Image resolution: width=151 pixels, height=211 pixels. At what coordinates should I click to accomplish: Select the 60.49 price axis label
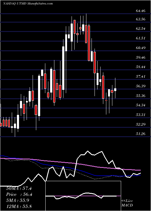[141, 48]
